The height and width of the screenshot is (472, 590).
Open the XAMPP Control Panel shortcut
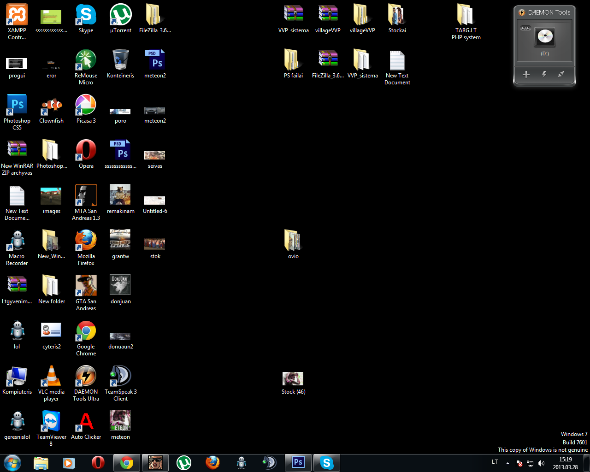click(x=17, y=21)
